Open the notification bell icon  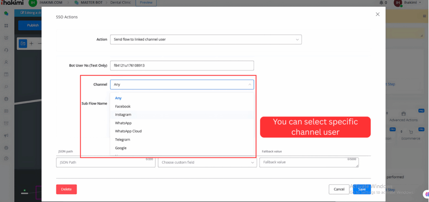(380, 3)
